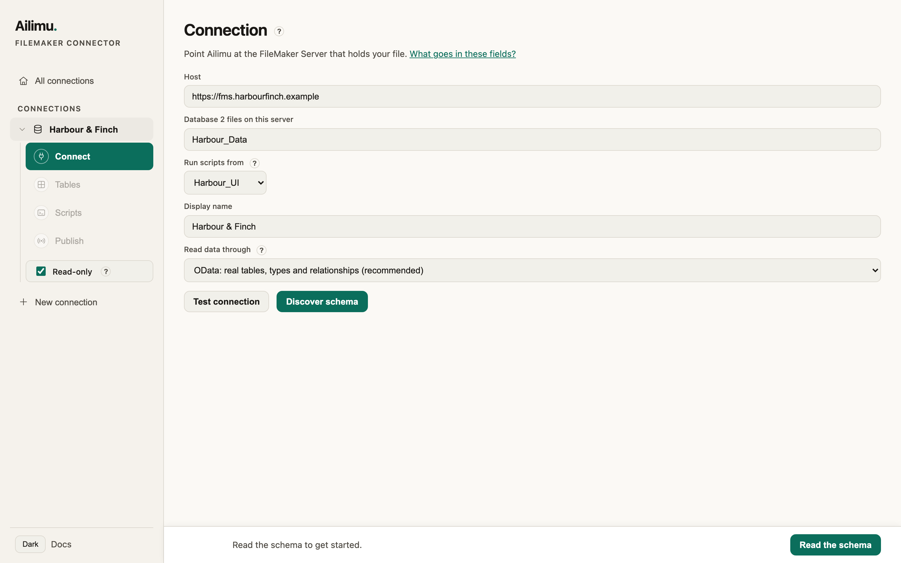This screenshot has height=563, width=901.
Task: Open the Scripts section
Action: pos(89,213)
